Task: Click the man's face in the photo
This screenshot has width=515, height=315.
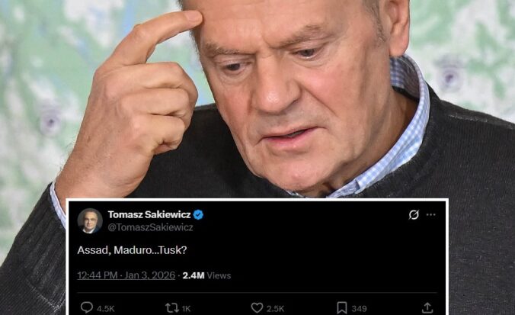Action: 289,95
